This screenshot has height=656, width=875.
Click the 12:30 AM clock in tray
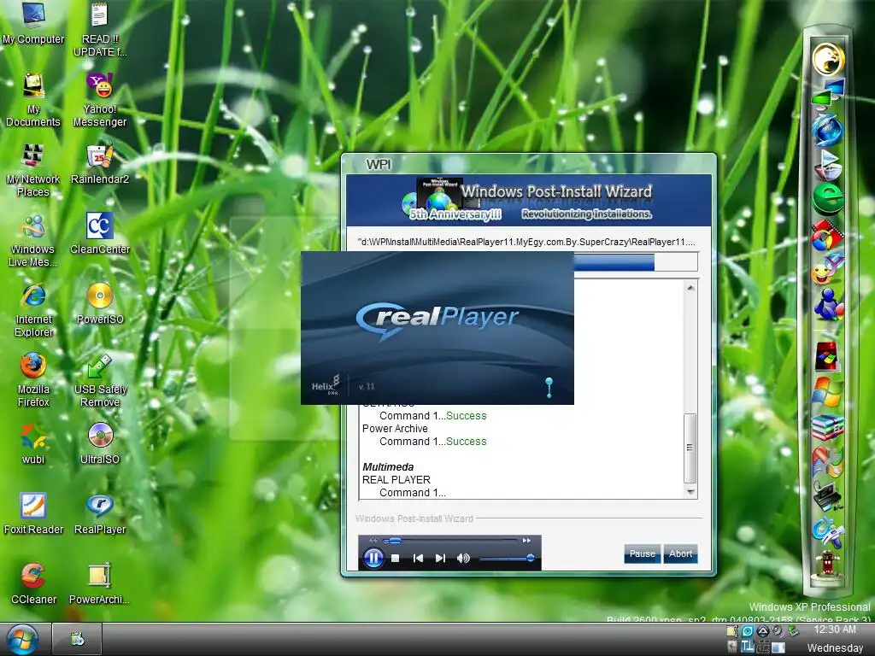tap(835, 630)
